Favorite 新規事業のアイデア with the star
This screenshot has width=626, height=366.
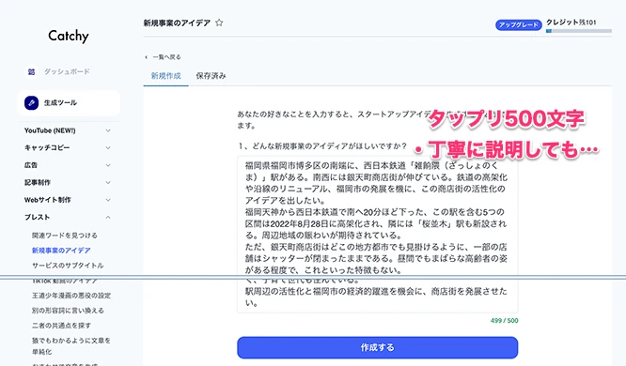coord(219,23)
